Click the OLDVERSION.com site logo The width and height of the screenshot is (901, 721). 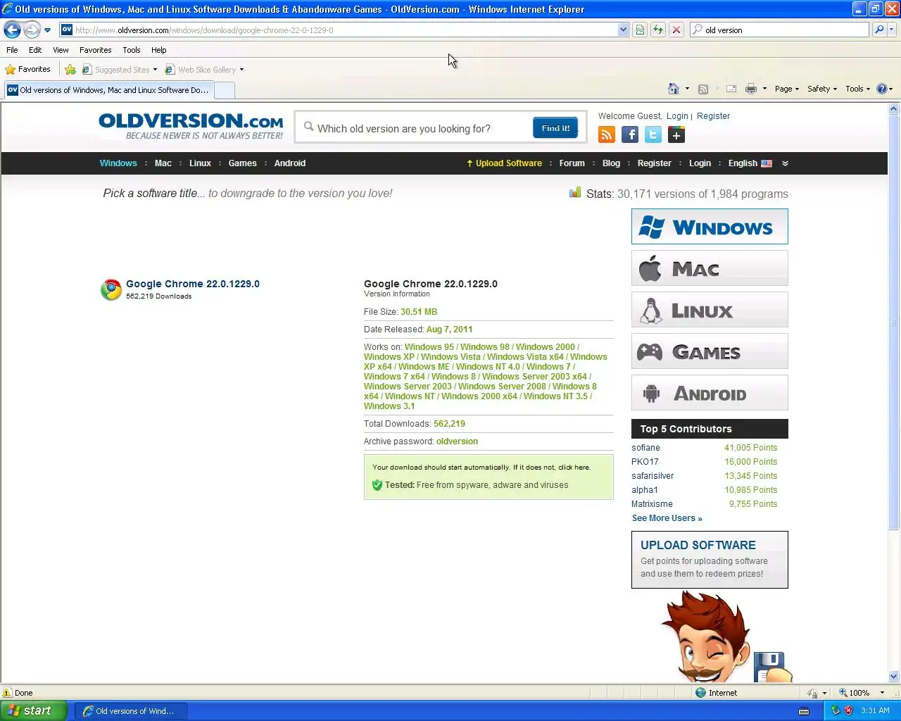(191, 126)
